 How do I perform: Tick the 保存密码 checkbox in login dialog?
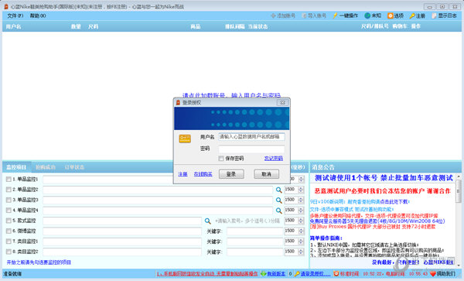pos(221,159)
